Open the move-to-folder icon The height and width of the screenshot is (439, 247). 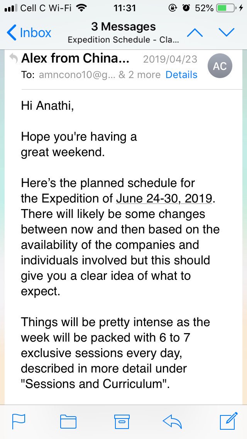[x=69, y=421]
